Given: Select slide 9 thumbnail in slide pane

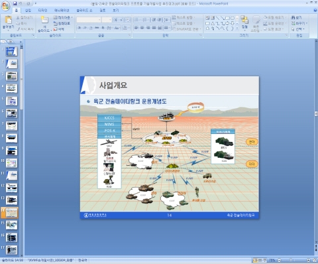Looking at the screenshot, I should (x=11, y=151).
